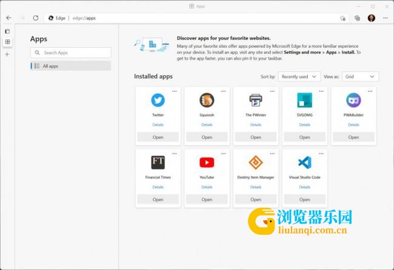Viewport: 394px width, 270px height.
Task: Open the user profile avatar
Action: click(372, 18)
